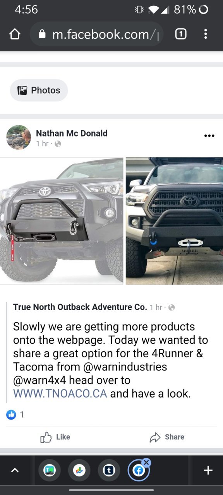The width and height of the screenshot is (223, 495).
Task: View the Tacoma bumper photo
Action: pyautogui.click(x=174, y=221)
